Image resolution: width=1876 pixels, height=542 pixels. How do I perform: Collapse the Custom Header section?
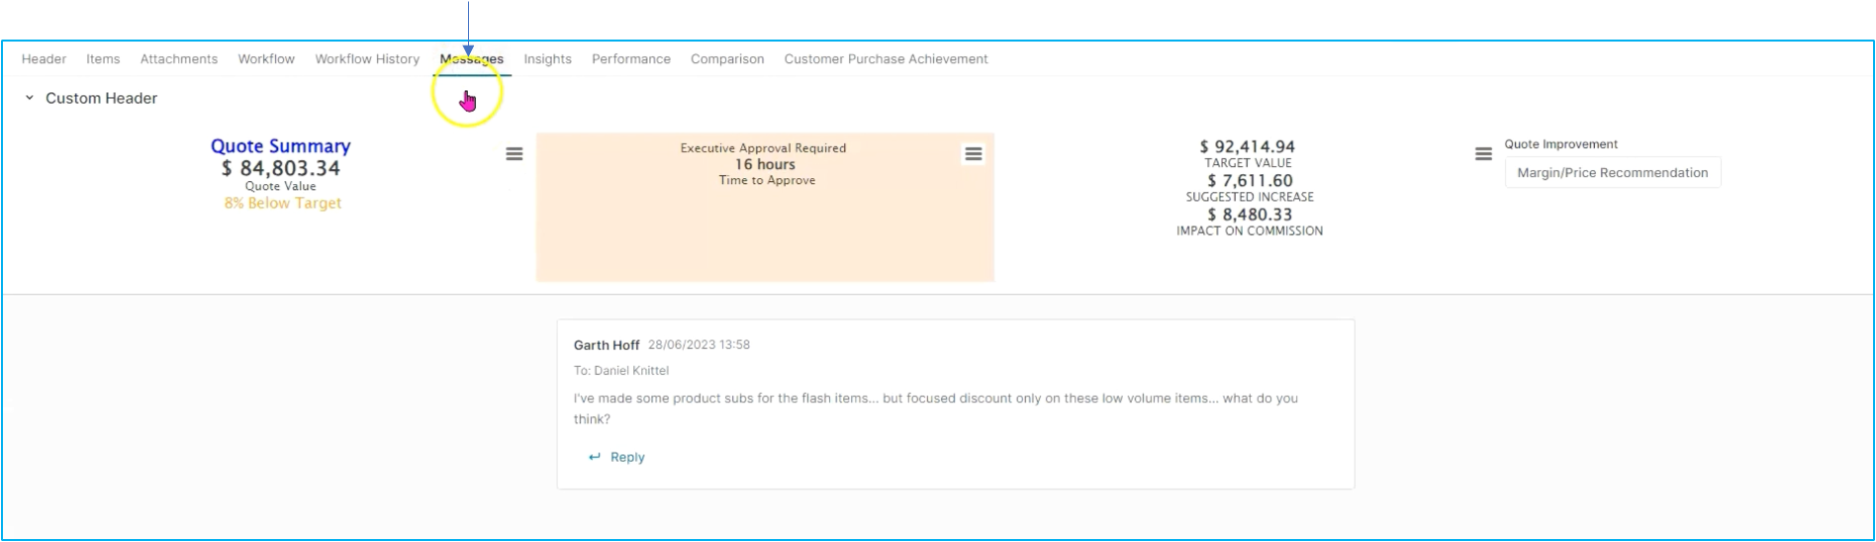click(x=30, y=98)
